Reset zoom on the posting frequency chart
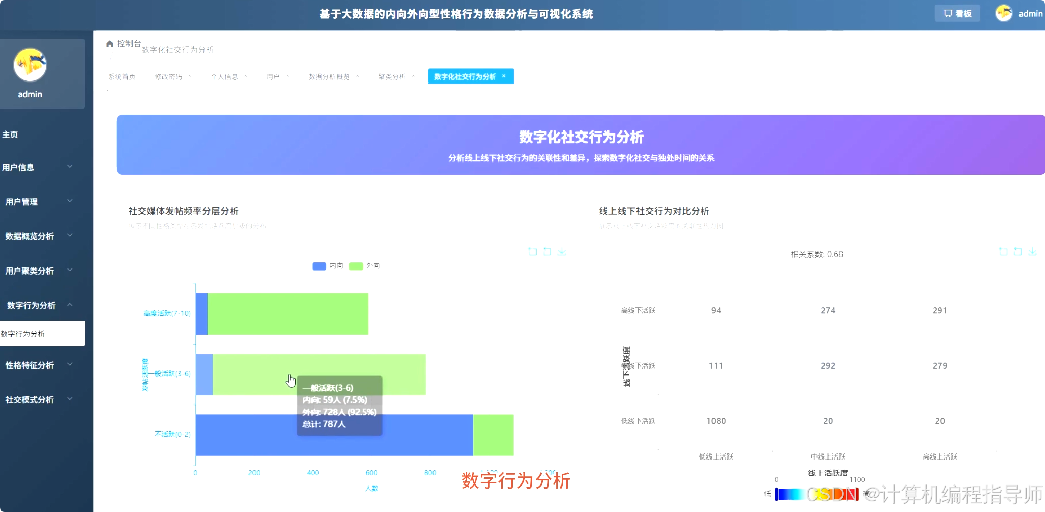The width and height of the screenshot is (1045, 512). click(547, 251)
